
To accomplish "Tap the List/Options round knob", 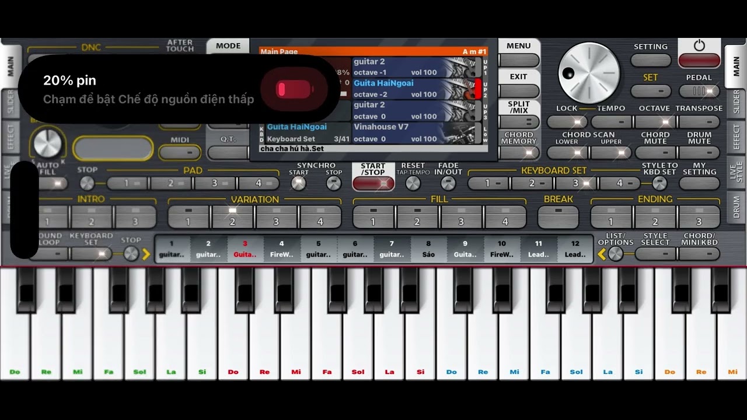I will click(x=616, y=254).
